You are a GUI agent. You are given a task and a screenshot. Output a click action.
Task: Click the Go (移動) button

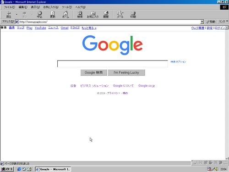[x=211, y=22]
